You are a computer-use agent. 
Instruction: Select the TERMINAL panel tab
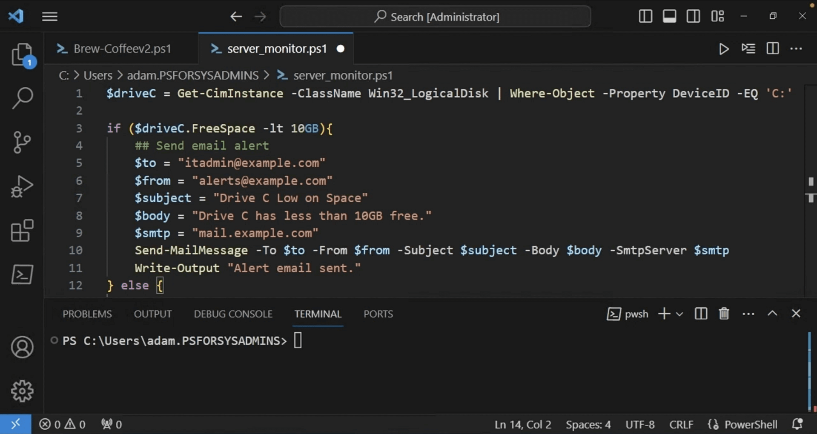click(318, 314)
